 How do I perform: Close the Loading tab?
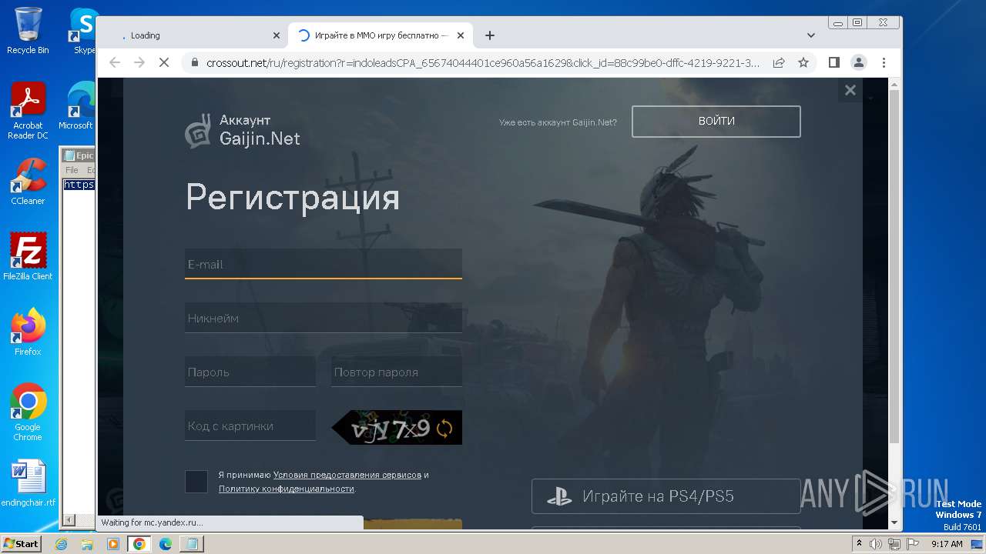click(x=277, y=35)
